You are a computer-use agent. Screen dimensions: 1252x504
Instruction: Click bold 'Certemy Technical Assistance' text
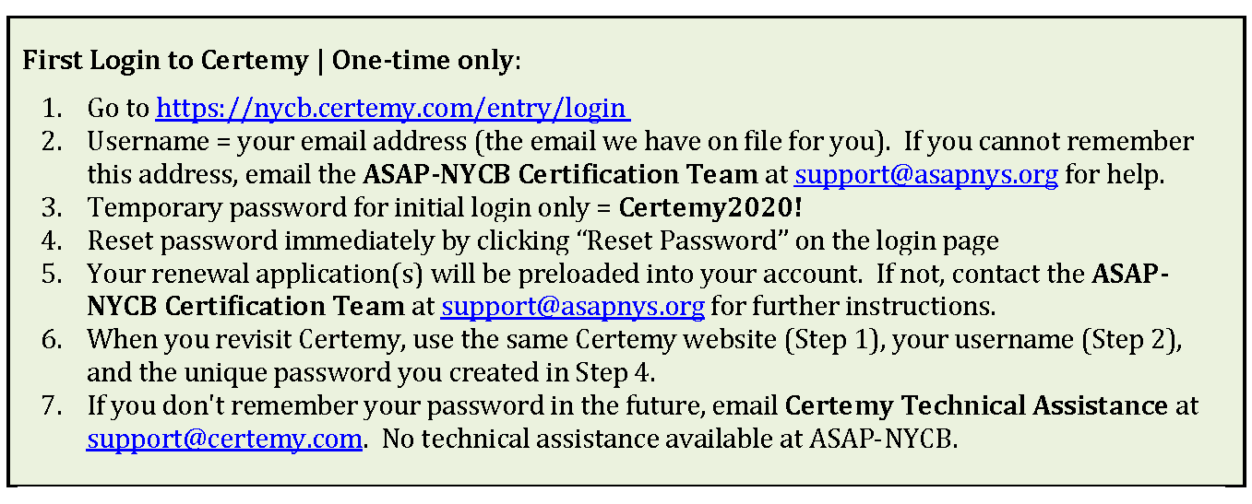tap(976, 405)
